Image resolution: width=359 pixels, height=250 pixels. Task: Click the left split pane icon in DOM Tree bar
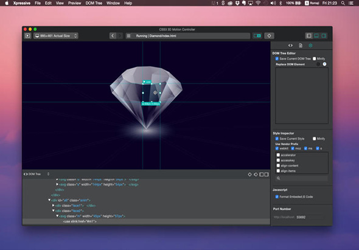(x=262, y=175)
